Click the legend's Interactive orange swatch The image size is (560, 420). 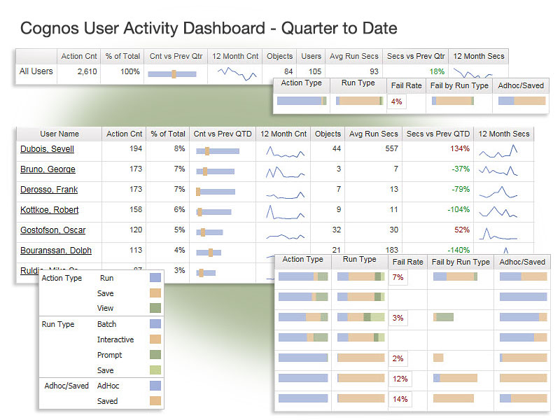pos(155,339)
